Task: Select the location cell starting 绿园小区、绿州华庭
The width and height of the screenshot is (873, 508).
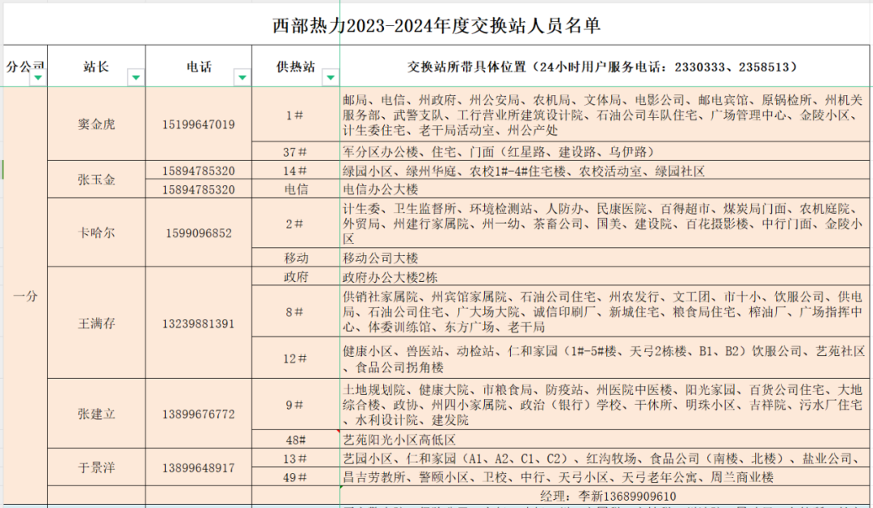Action: point(605,171)
